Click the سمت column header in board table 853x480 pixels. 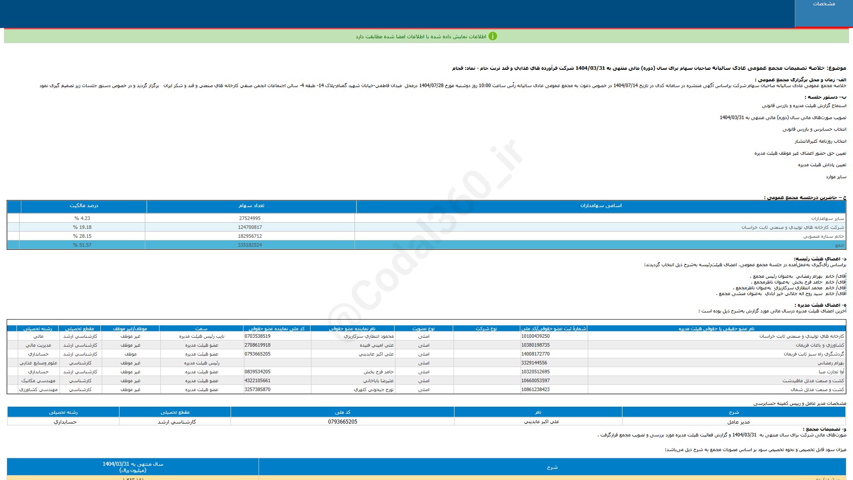201,329
